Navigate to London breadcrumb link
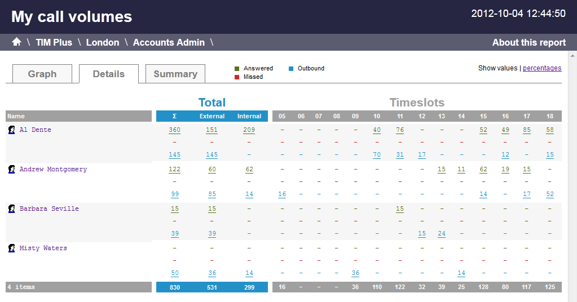The height and width of the screenshot is (302, 577). click(x=103, y=42)
